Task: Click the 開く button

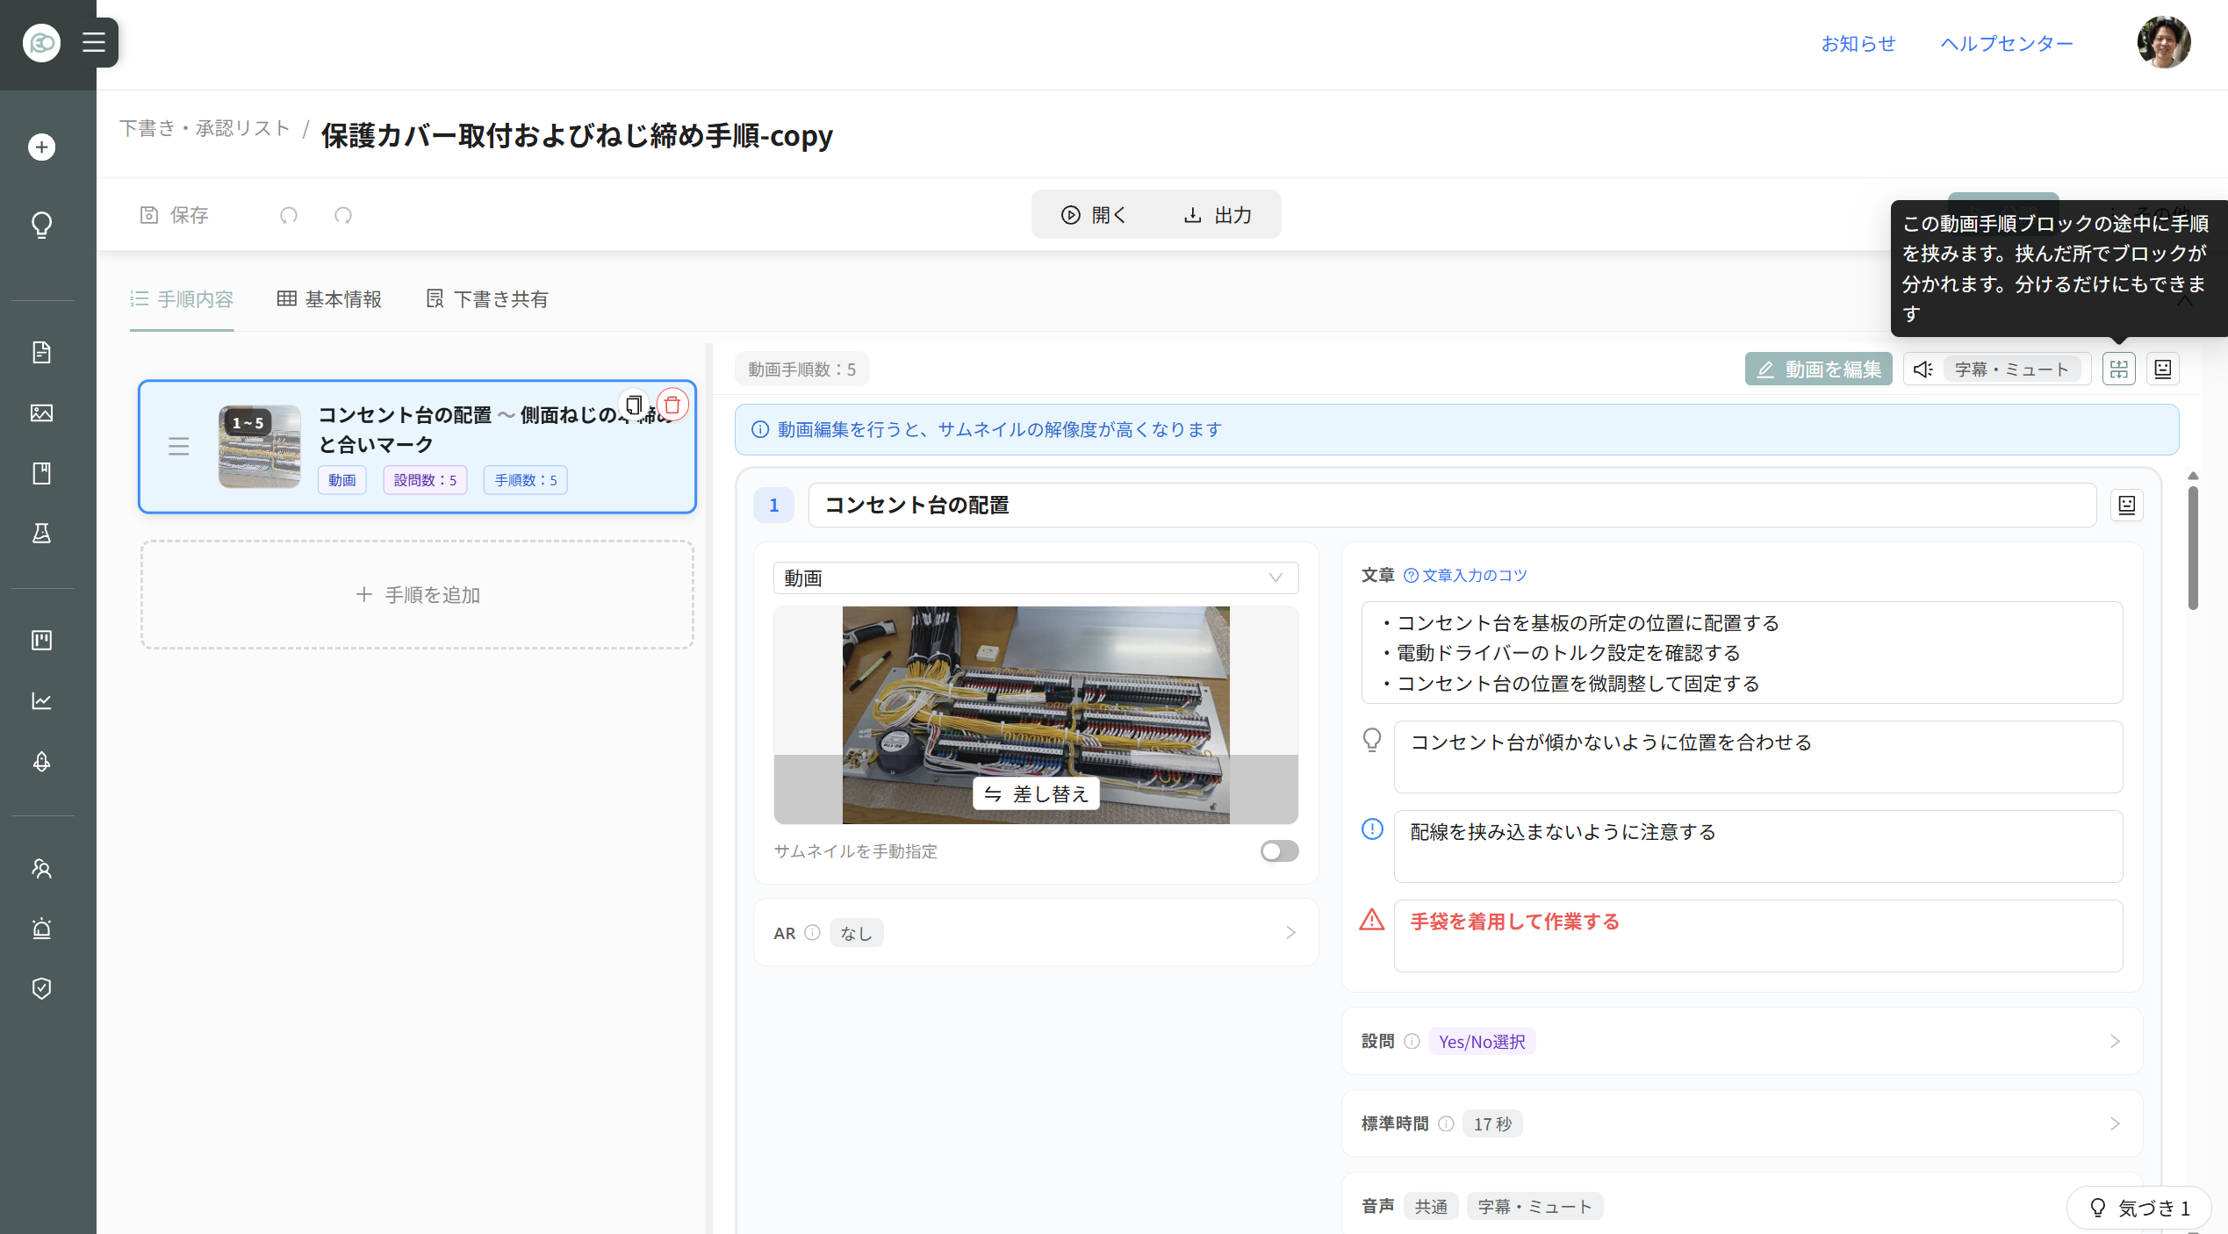Action: tap(1093, 215)
